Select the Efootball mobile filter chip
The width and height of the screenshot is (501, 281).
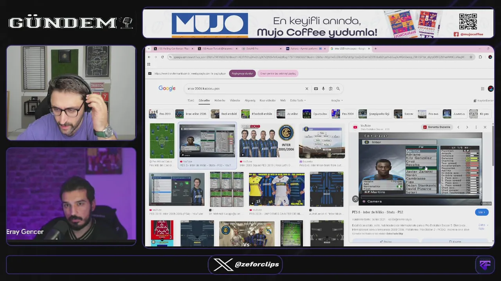(x=257, y=114)
